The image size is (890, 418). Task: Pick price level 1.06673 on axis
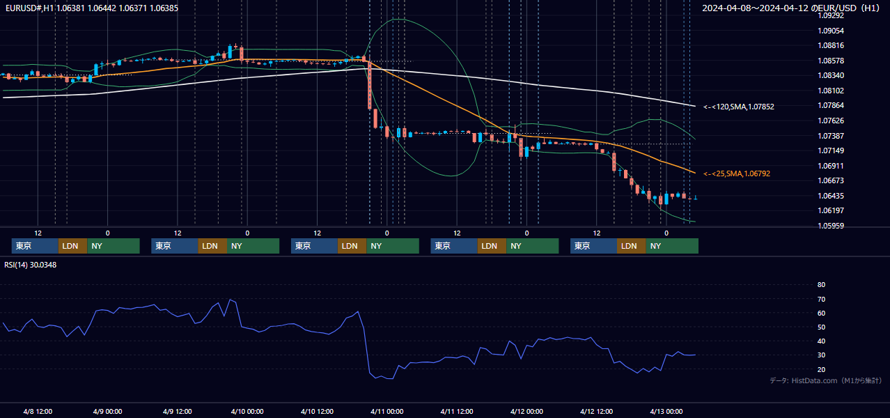(830, 180)
